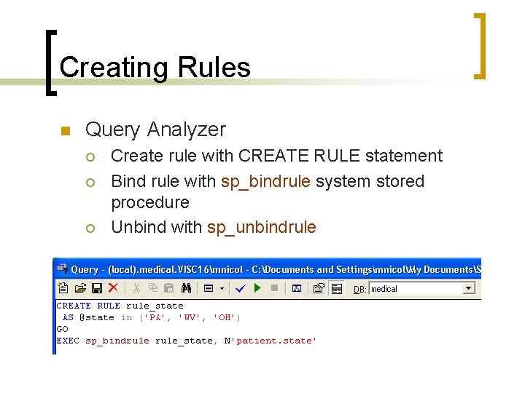
Task: Click @state in the query editor
Action: (x=97, y=317)
